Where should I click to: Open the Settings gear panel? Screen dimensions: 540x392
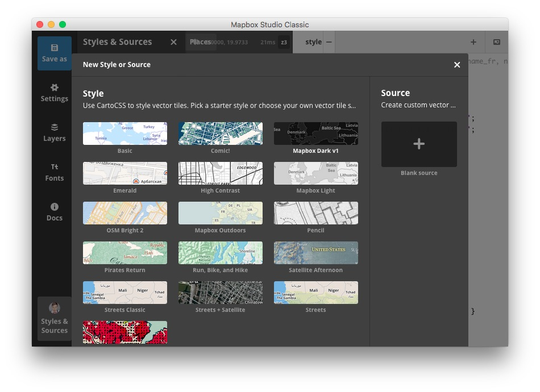pos(55,93)
